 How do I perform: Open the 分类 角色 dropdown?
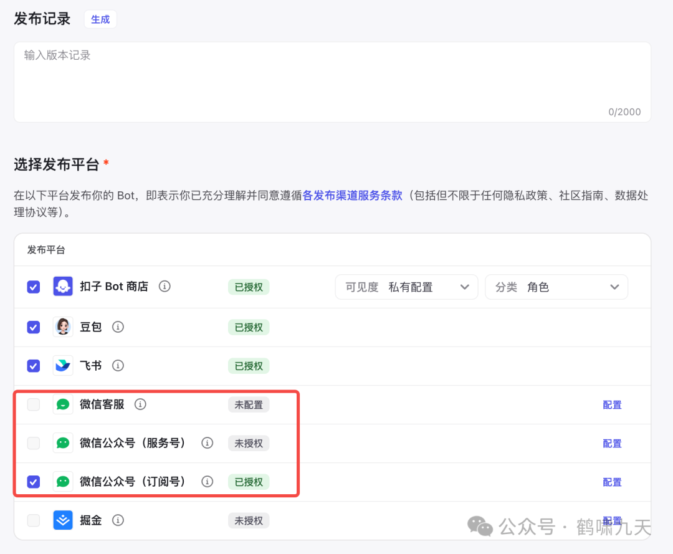556,287
